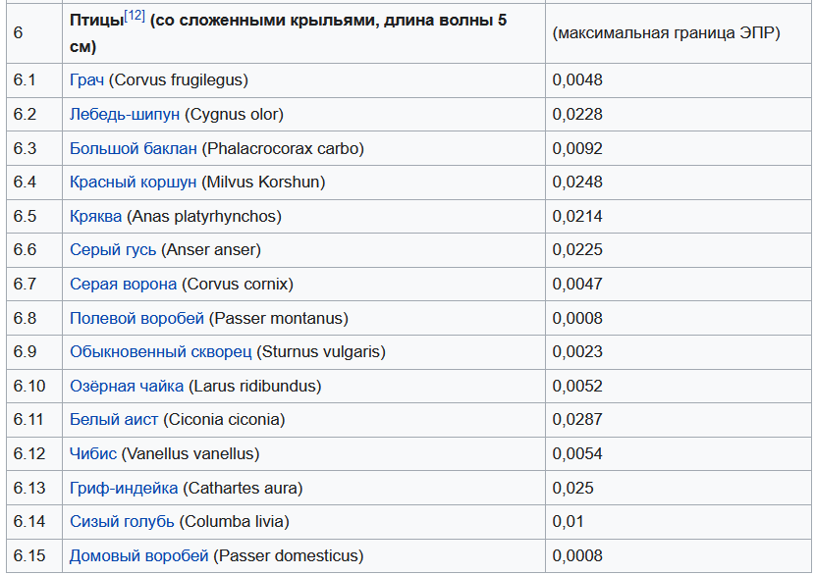Click the Серая ворона link
Viewport: 815px width, 575px height.
point(123,285)
